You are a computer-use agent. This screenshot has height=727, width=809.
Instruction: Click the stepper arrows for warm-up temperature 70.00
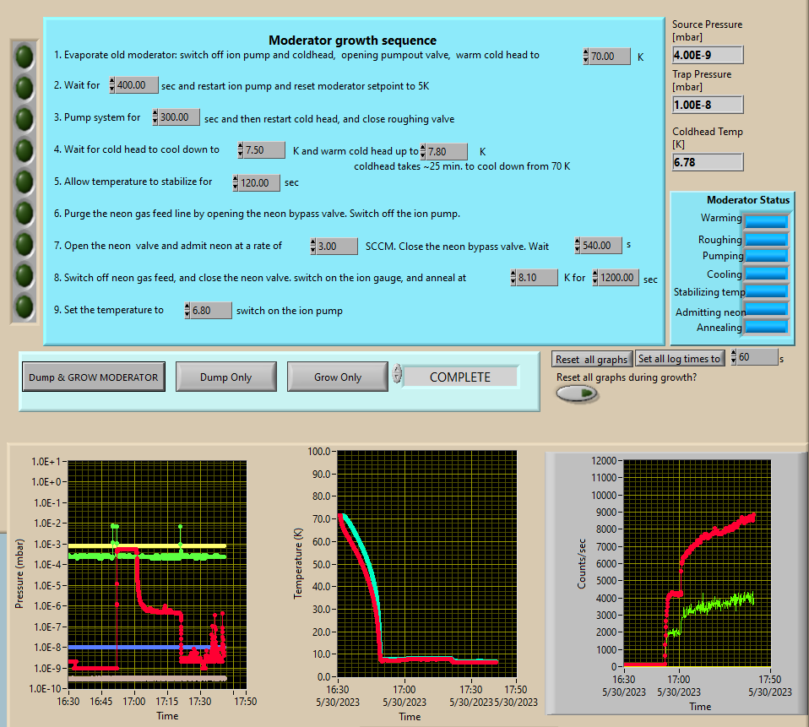[586, 57]
